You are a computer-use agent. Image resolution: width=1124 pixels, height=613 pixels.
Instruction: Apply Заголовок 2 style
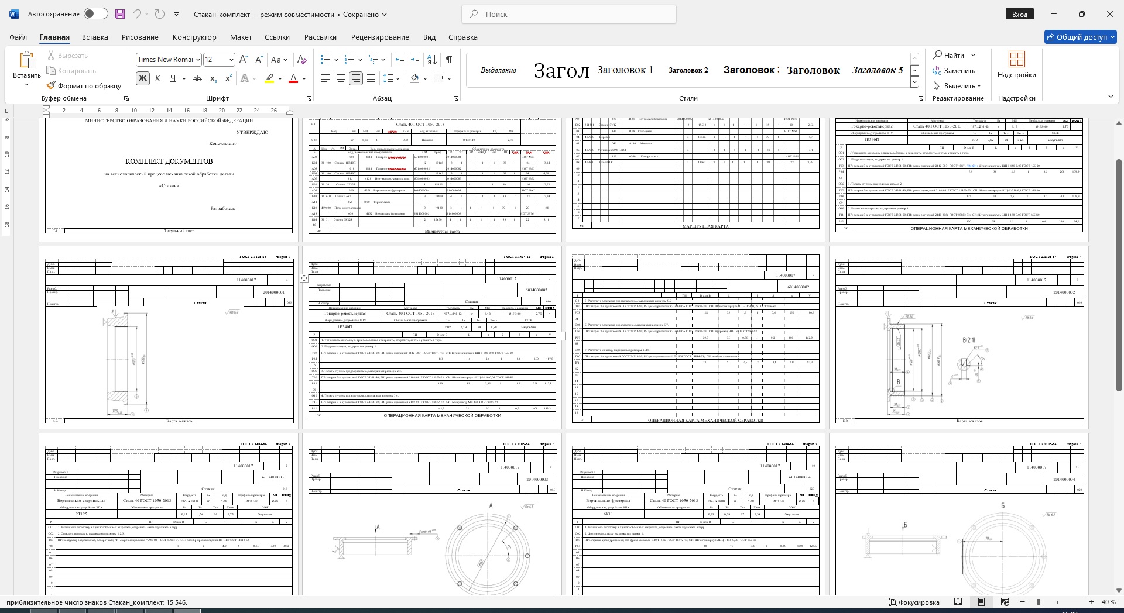point(688,70)
